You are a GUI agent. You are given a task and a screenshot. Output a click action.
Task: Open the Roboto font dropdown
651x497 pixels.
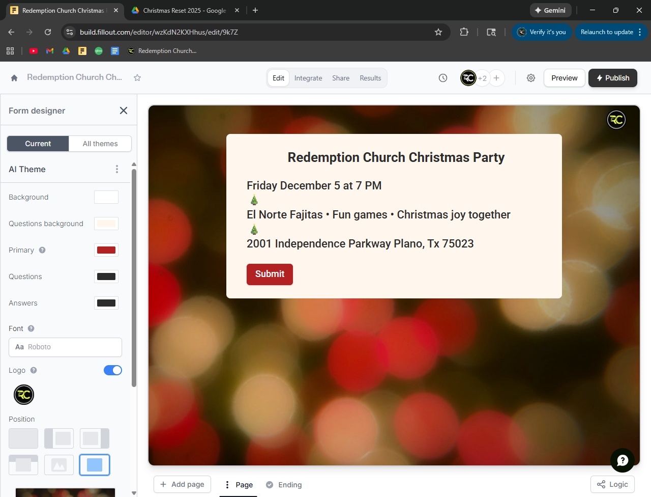65,347
